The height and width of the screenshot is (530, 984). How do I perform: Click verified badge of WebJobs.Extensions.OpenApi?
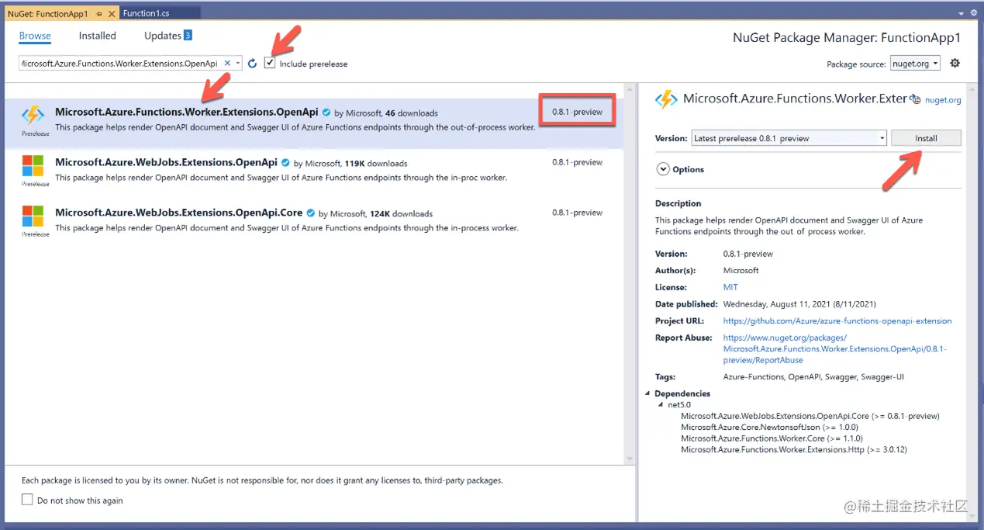[x=286, y=163]
